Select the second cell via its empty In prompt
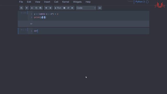Screen dimensions: 167x94 (24, 30)
